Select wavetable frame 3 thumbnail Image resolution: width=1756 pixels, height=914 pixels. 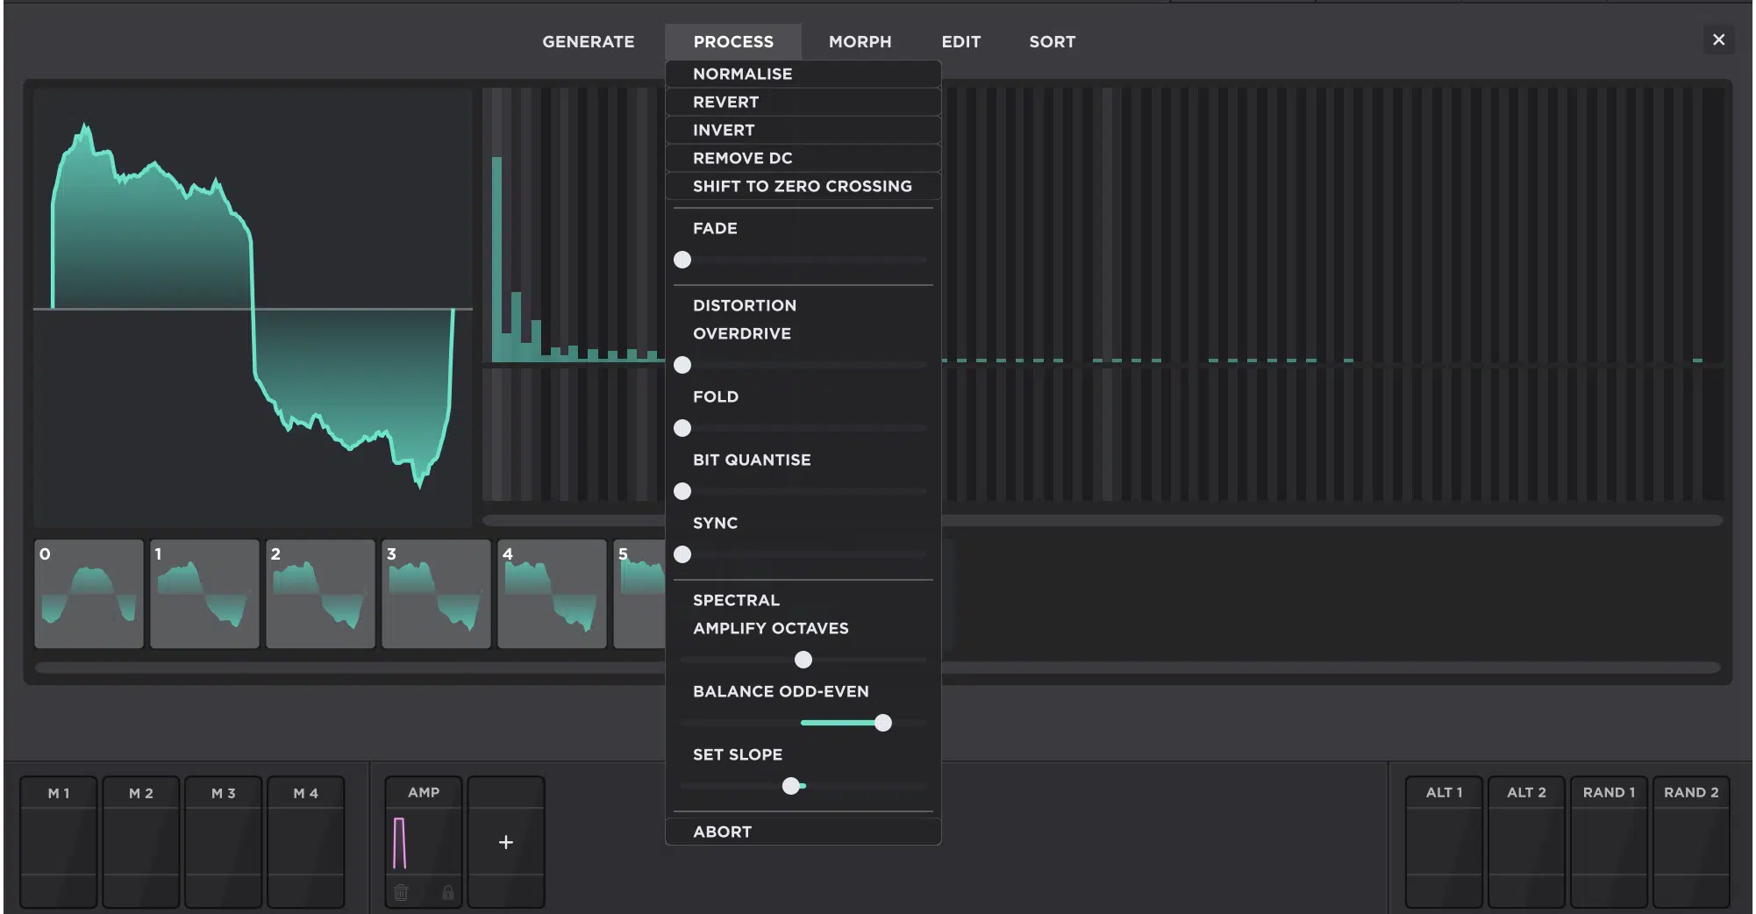(x=436, y=594)
